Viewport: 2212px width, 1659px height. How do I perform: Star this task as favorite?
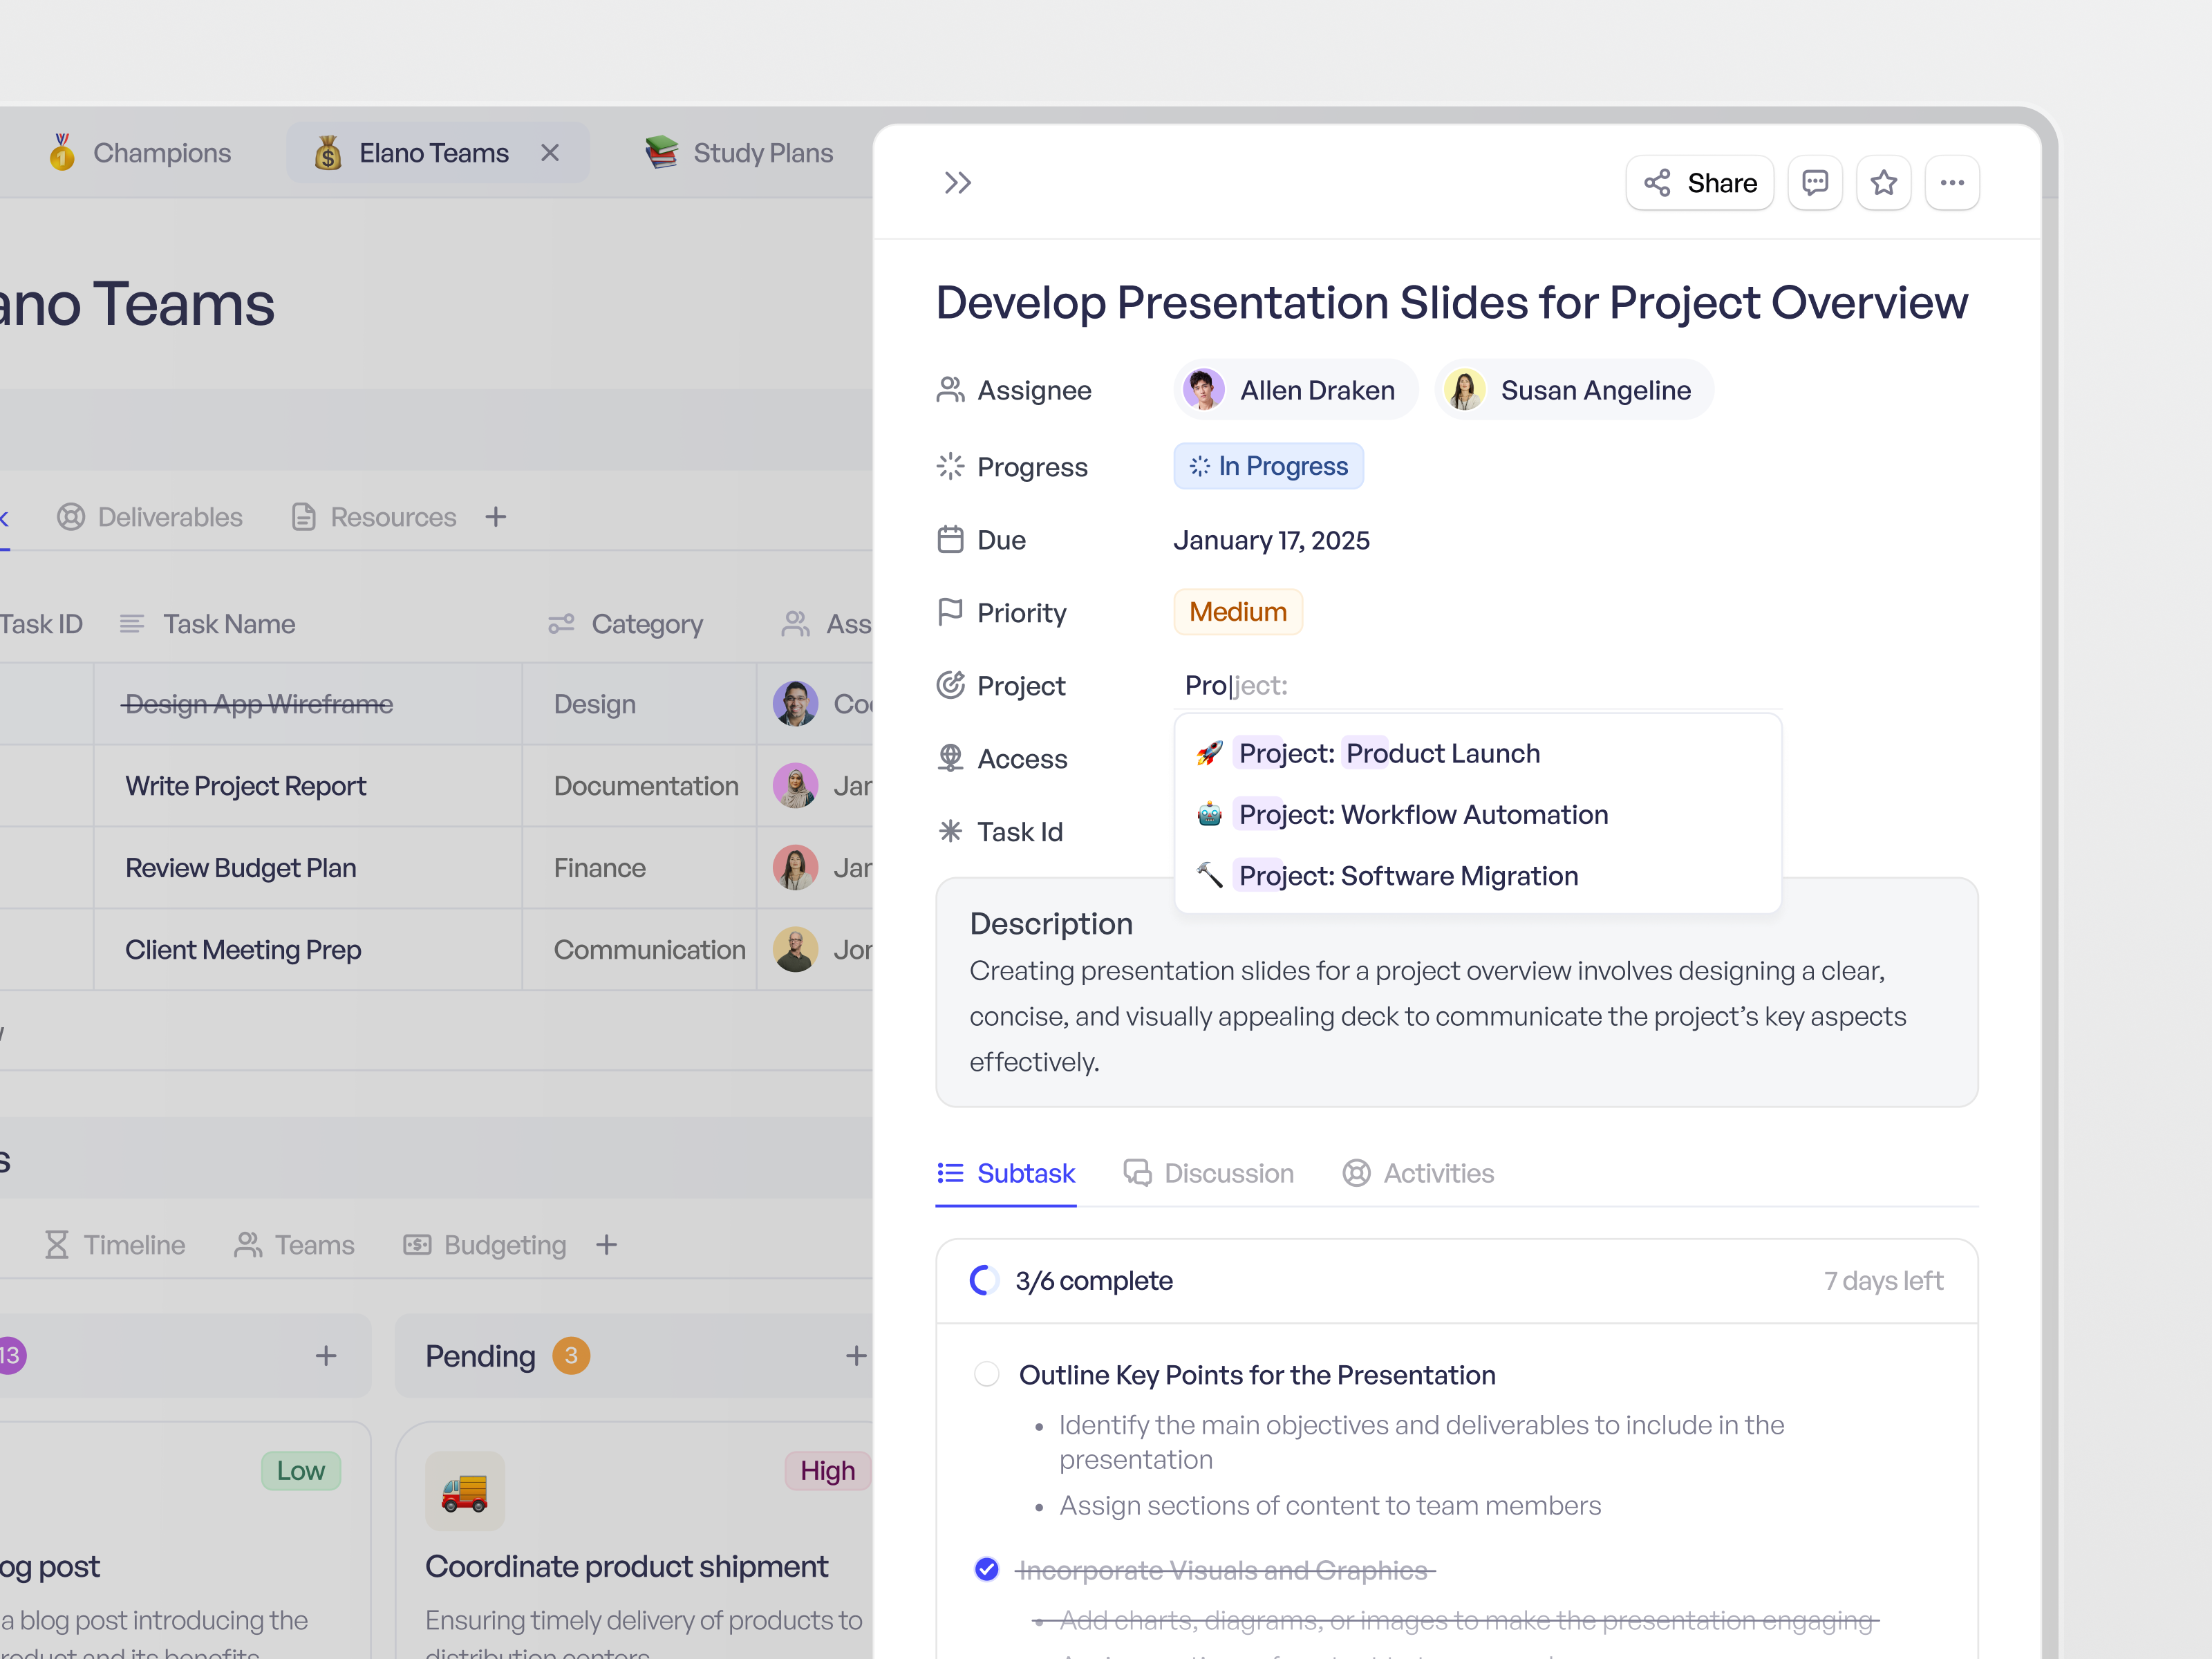tap(1883, 182)
